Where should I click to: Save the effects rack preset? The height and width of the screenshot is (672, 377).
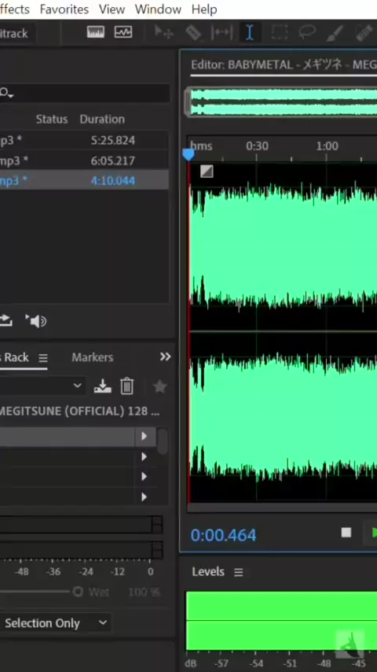tap(103, 386)
